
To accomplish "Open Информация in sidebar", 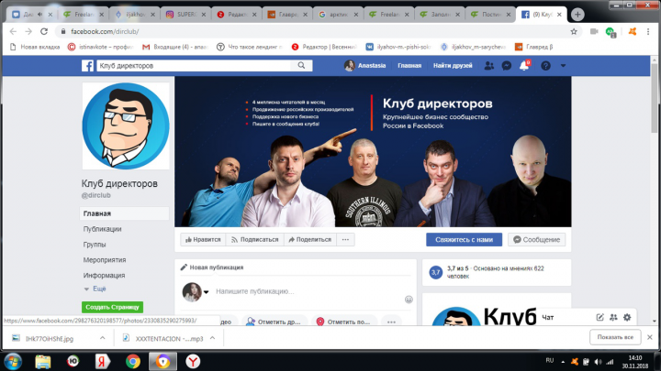I will 104,276.
